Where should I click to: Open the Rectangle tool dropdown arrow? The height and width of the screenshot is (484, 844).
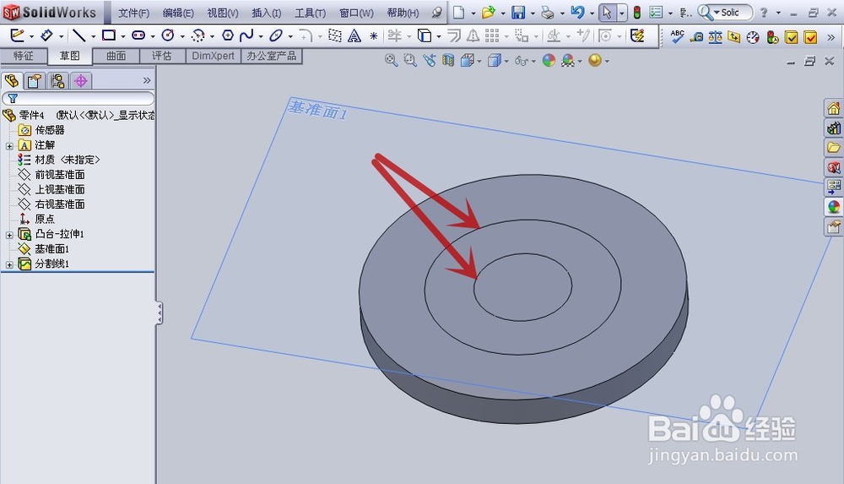coord(122,36)
